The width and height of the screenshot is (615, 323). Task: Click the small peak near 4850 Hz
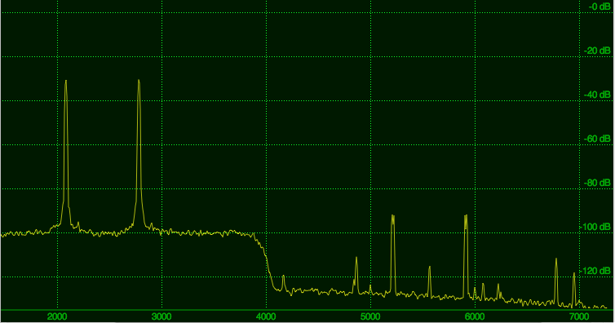pos(356,274)
